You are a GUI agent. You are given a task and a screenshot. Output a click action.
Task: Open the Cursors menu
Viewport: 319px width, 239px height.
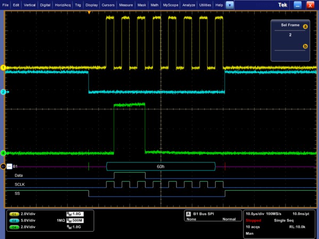tap(109, 4)
